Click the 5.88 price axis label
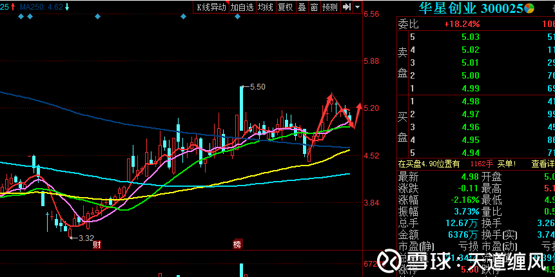This screenshot has width=555, height=277. tap(371, 61)
